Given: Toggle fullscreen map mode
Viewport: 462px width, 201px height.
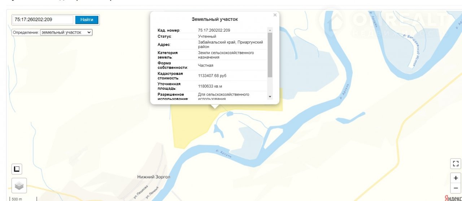Looking at the screenshot, I should click(456, 164).
